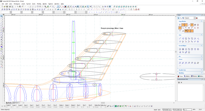Image resolution: width=205 pixels, height=111 pixels.
Task: Toggle SNAP in the status bar
Action: 155,110
